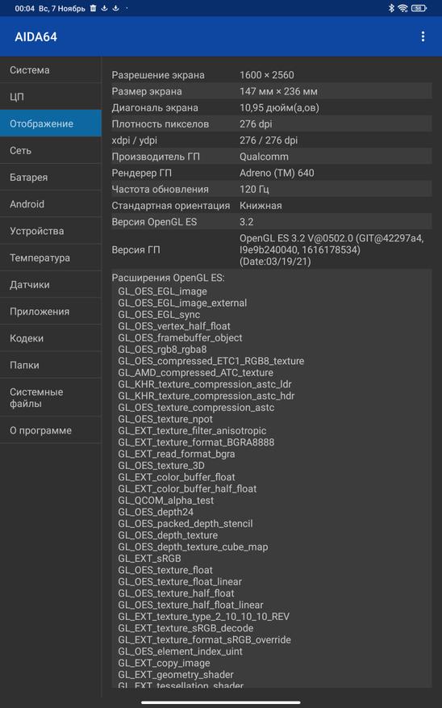Open the Android info section
The width and height of the screenshot is (442, 708).
51,204
